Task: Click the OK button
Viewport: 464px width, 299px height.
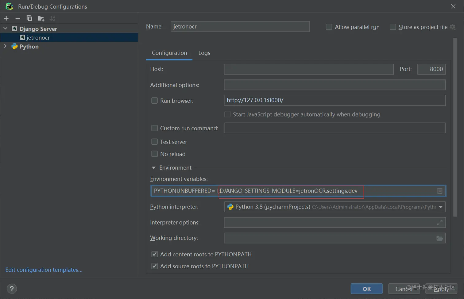Action: [x=367, y=289]
